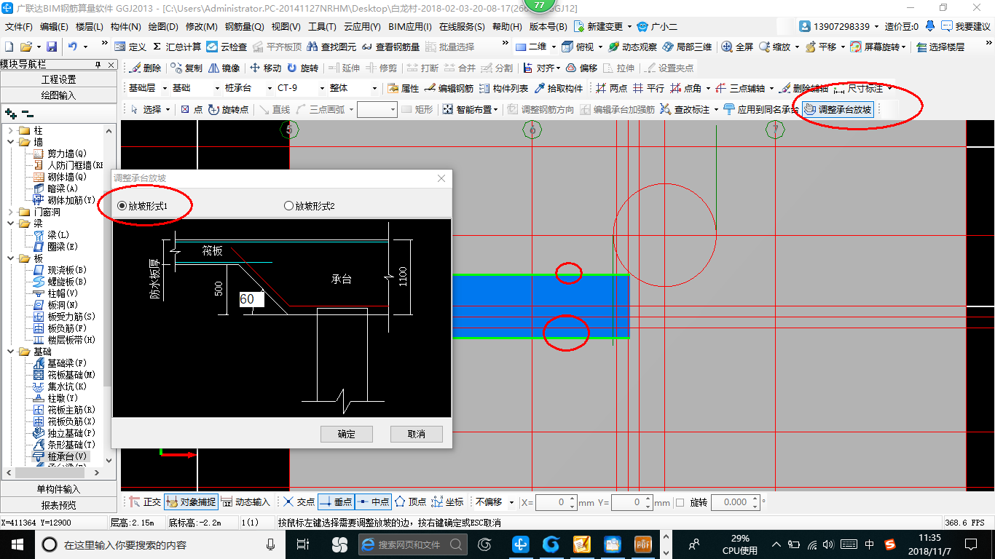Click the Windows Start button
Screen dimensions: 995x559
[x=16, y=544]
